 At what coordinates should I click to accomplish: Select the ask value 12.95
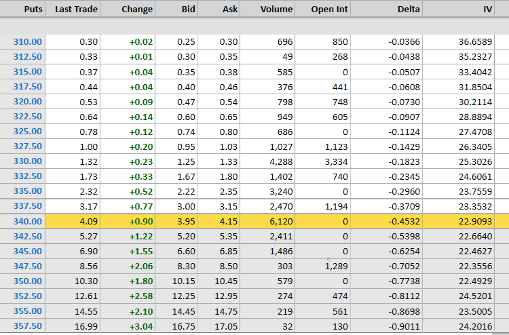click(x=226, y=296)
